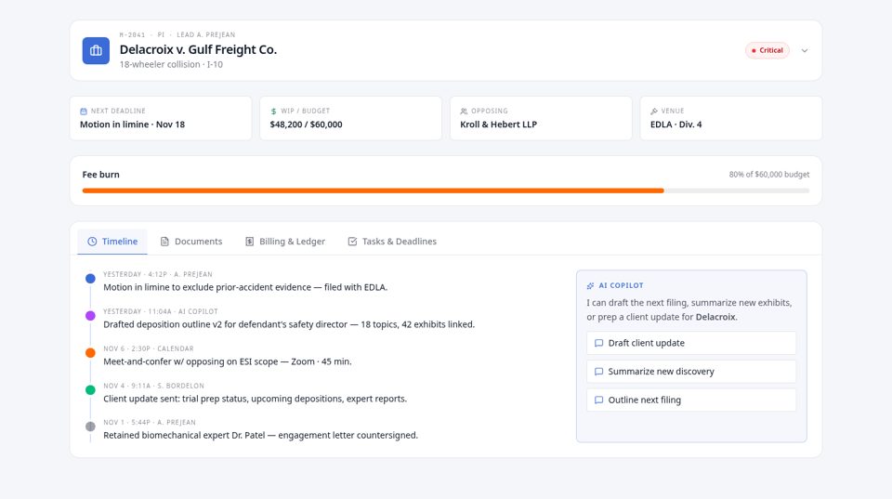The image size is (892, 499).
Task: Click the dollar icon beside WIP / Budget
Action: [273, 112]
